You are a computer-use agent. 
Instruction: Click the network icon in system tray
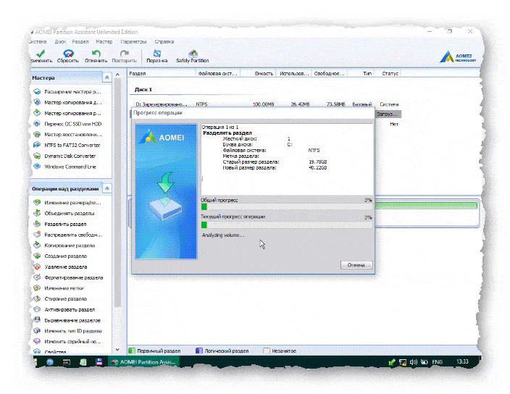coord(403,362)
